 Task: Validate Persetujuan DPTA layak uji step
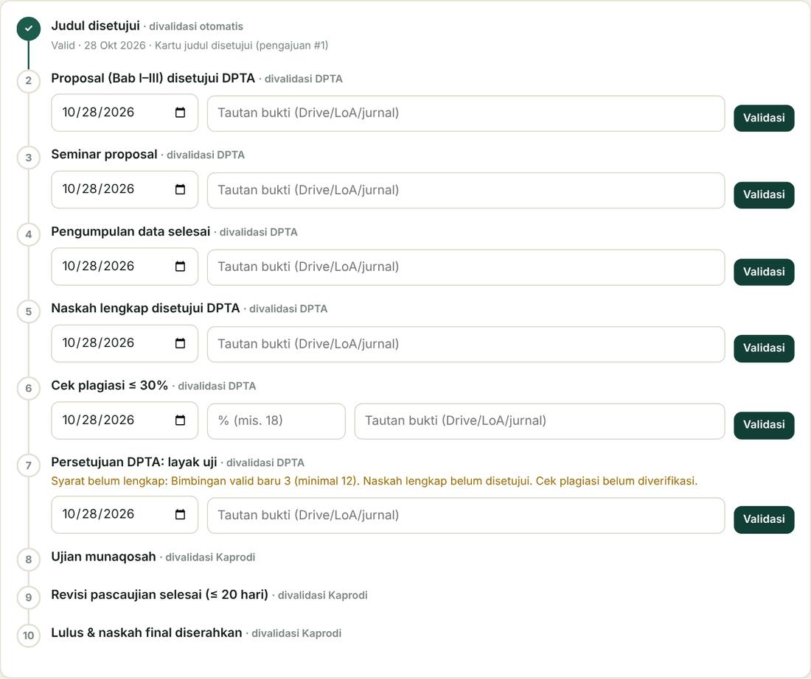[x=764, y=519]
